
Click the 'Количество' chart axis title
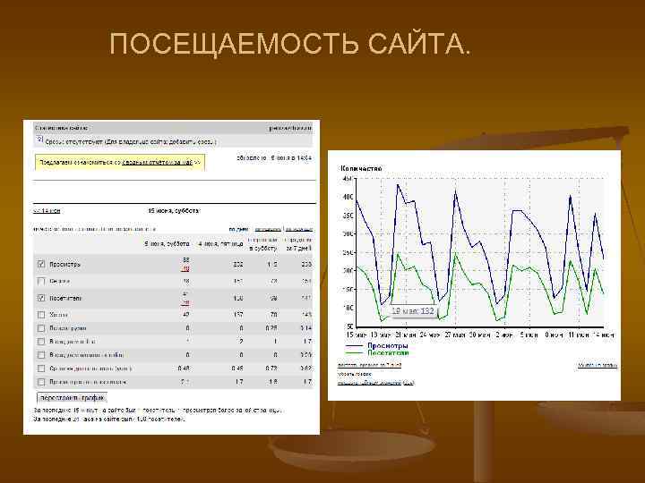[361, 168]
